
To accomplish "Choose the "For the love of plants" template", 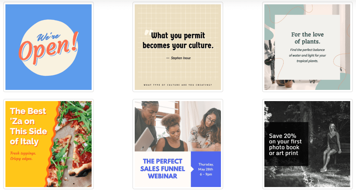I will pos(307,47).
